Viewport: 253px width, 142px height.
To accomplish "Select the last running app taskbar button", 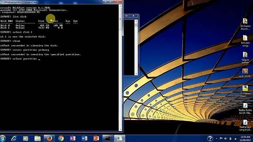I will click(119, 138).
